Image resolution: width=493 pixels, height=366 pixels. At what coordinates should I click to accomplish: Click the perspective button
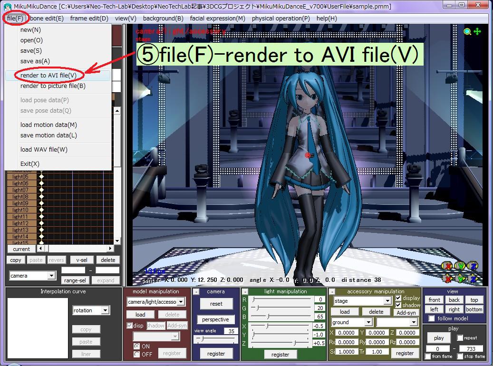tap(215, 319)
